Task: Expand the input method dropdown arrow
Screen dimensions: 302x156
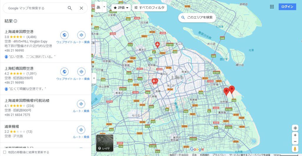Action: coord(104,7)
